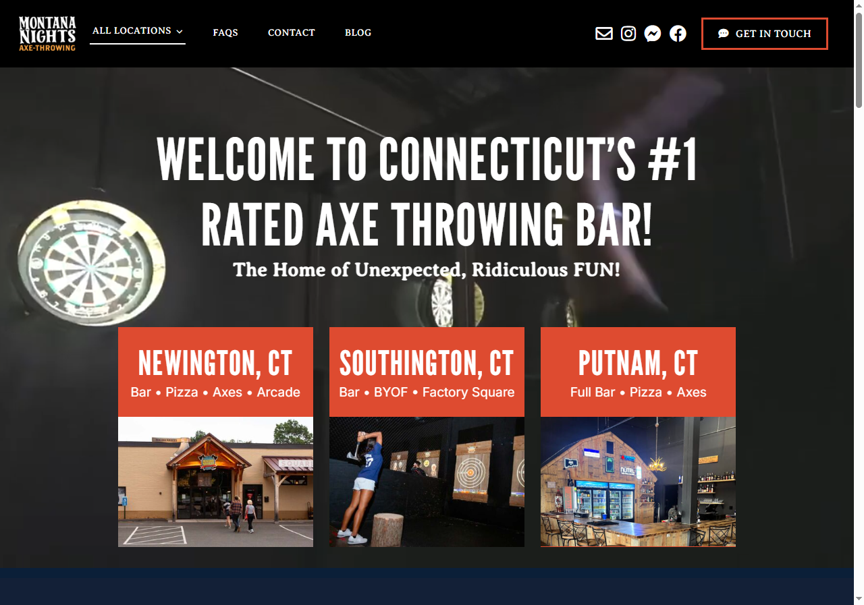Viewport: 864px width, 605px height.
Task: Go to the FAQs page
Action: pos(225,32)
